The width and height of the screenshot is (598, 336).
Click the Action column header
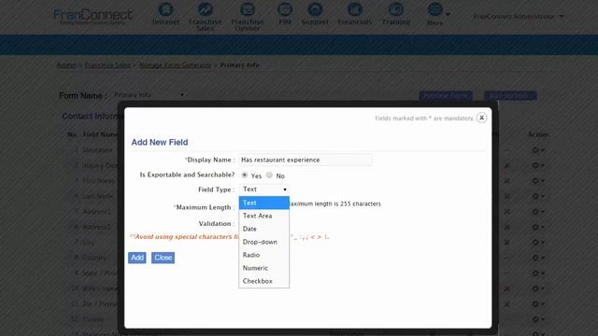[538, 134]
